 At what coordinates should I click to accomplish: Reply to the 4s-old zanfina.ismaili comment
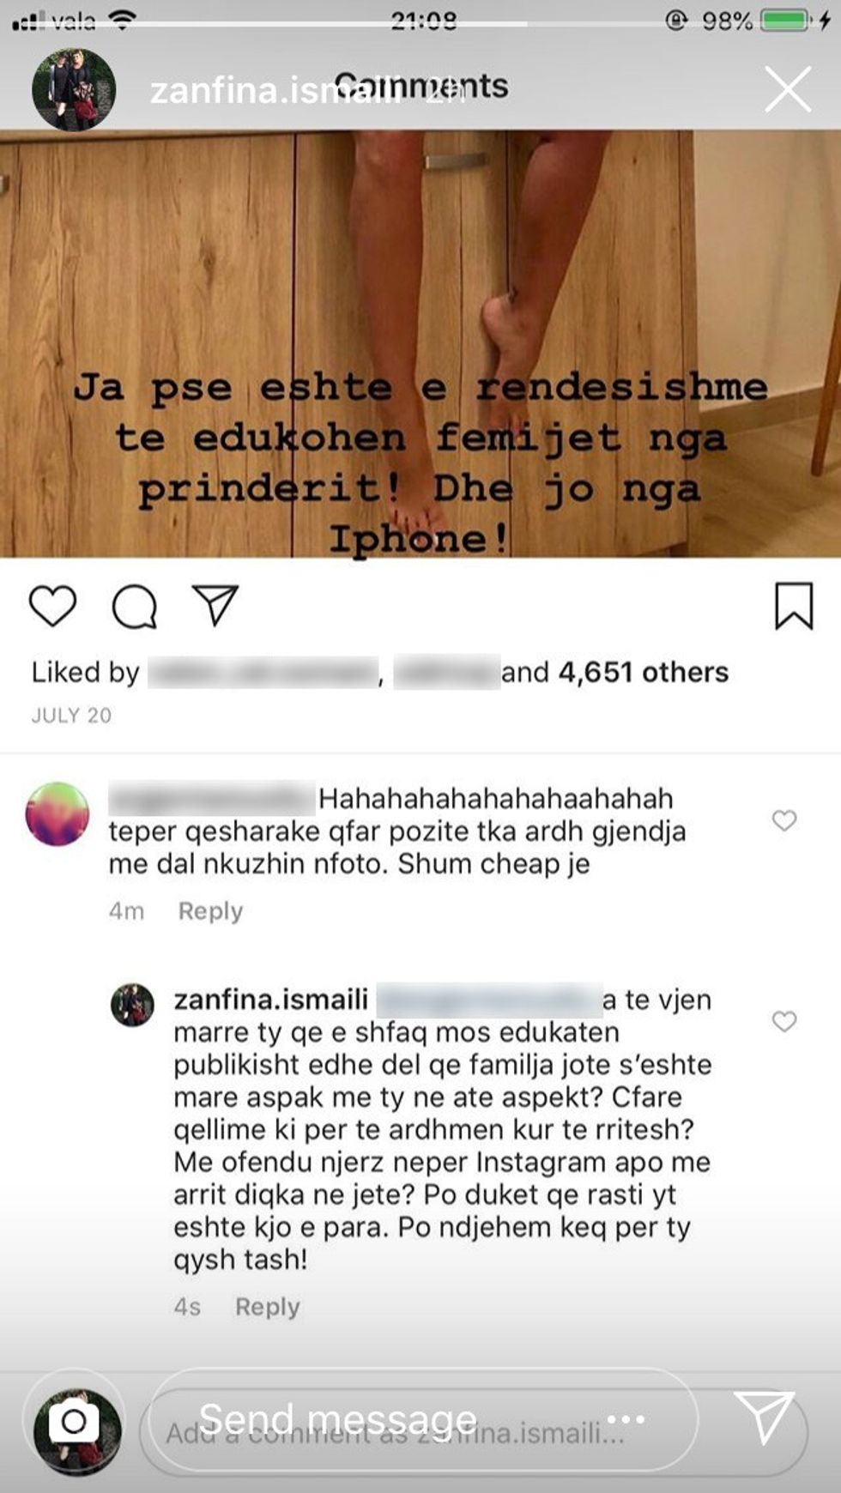pyautogui.click(x=268, y=1307)
